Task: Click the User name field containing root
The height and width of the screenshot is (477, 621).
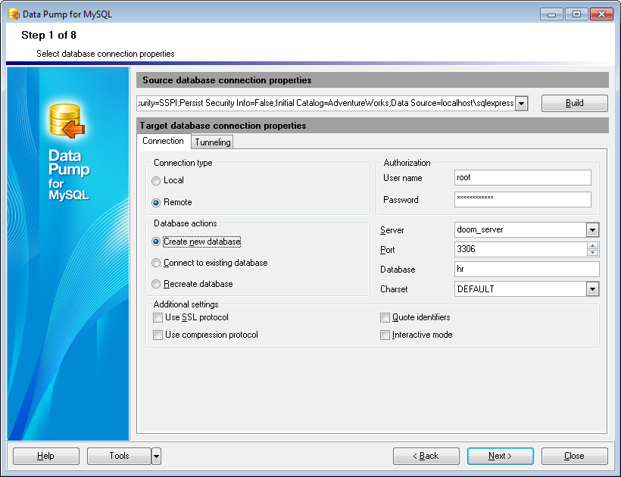Action: tap(523, 177)
